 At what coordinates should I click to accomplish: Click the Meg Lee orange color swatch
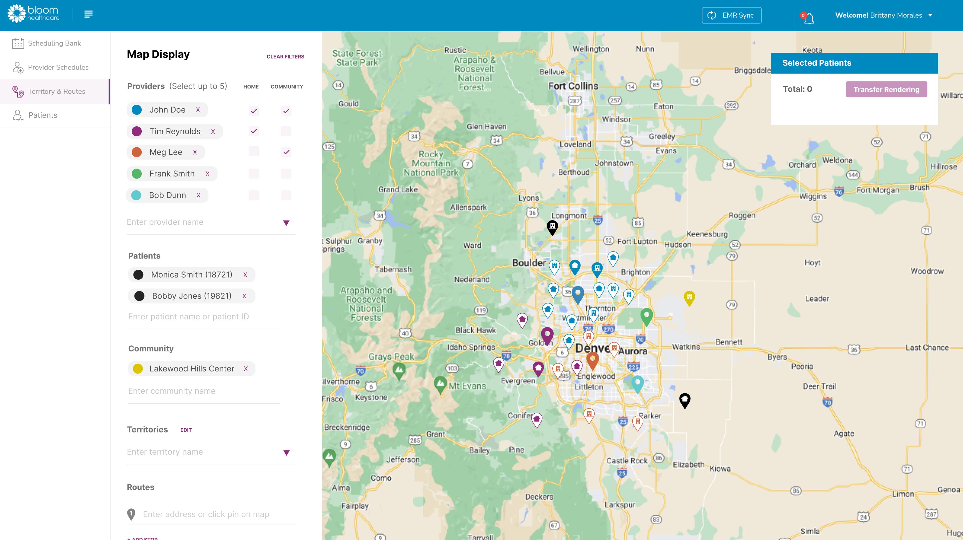[137, 152]
